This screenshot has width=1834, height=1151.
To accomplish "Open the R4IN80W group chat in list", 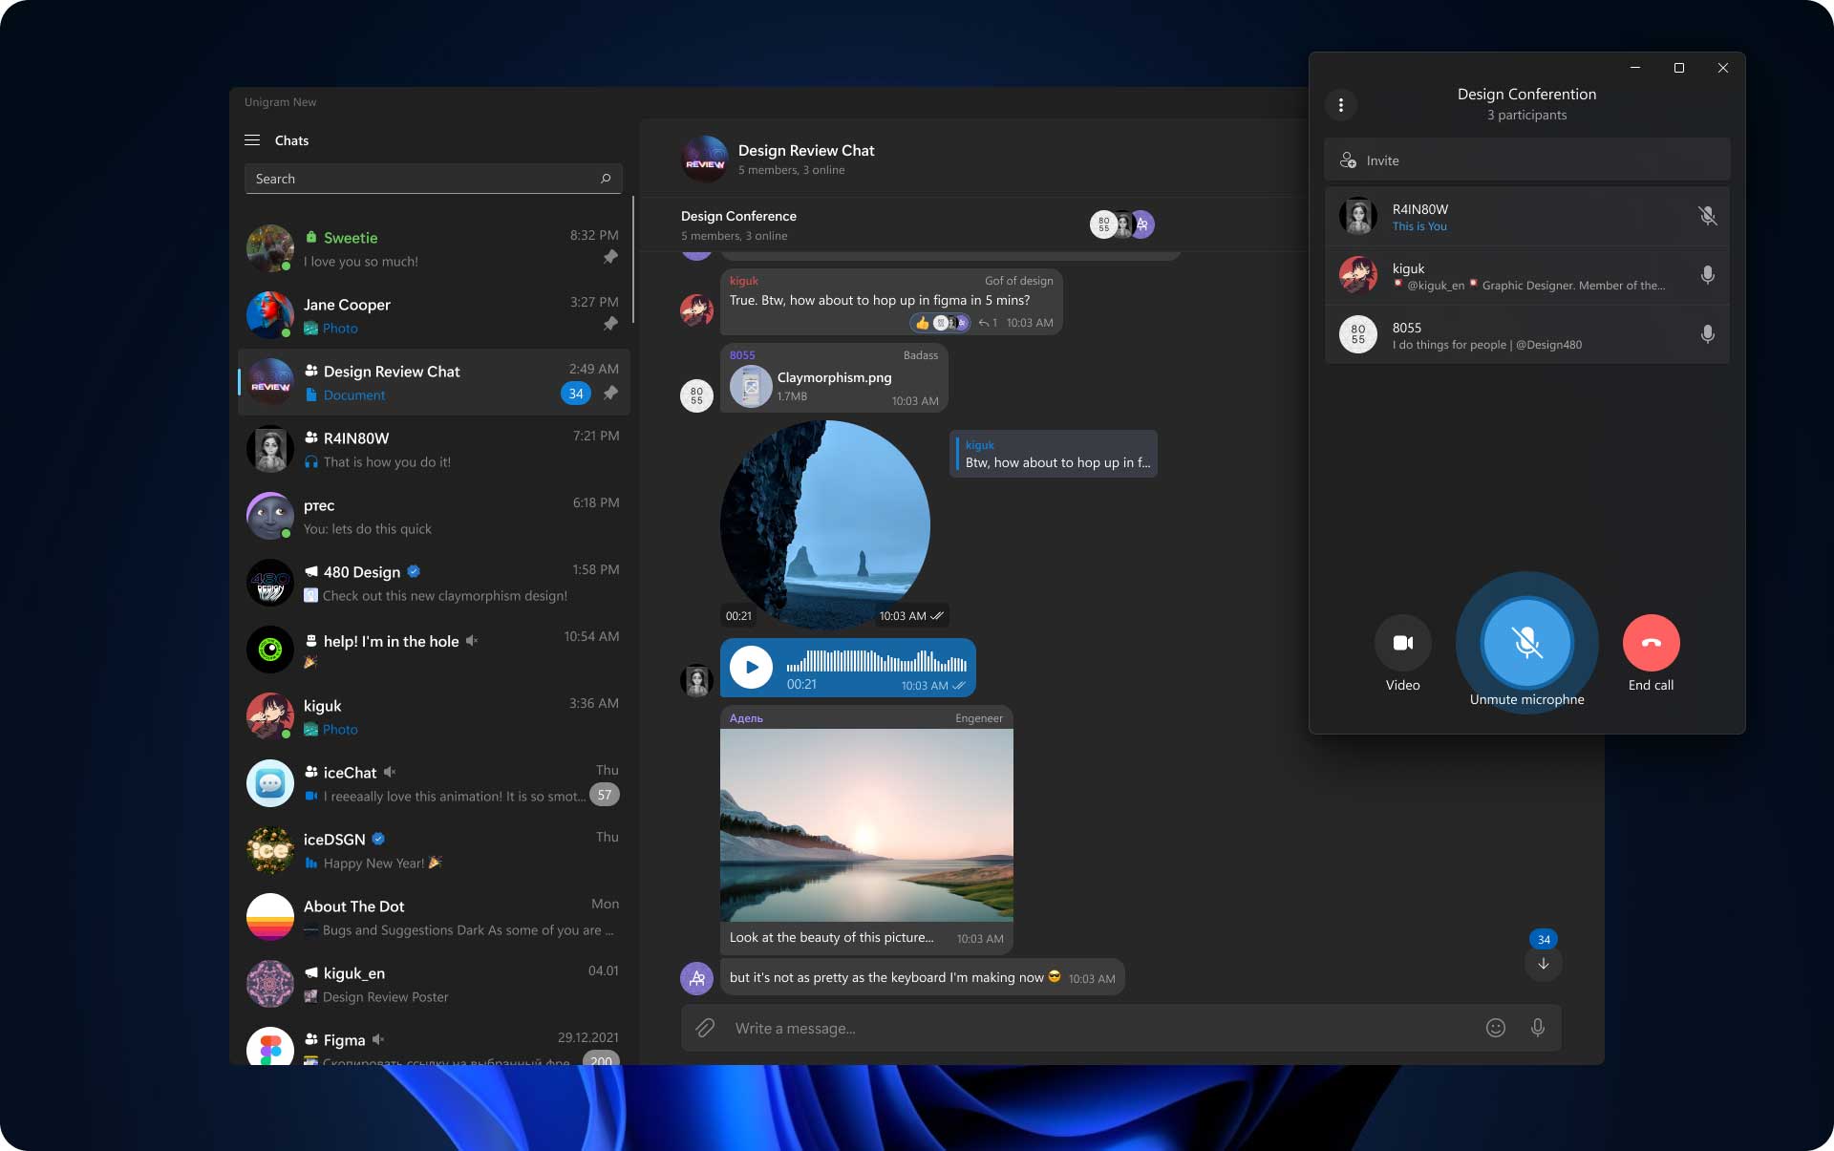I will [x=434, y=449].
